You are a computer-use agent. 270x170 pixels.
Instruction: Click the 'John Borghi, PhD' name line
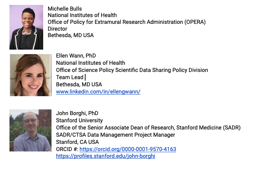(77, 113)
